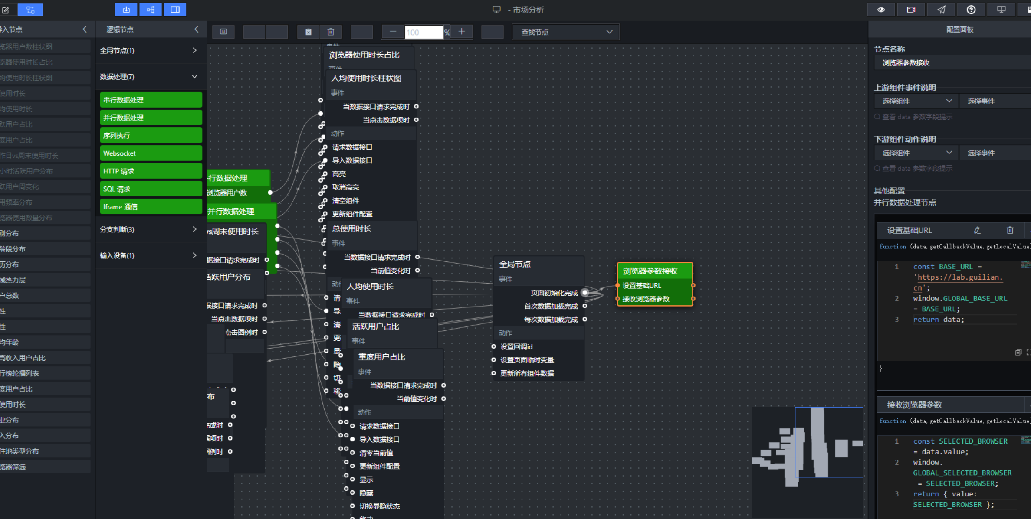Toggle the blue side panel layout icon
Screen dimensions: 1031x519
point(175,10)
